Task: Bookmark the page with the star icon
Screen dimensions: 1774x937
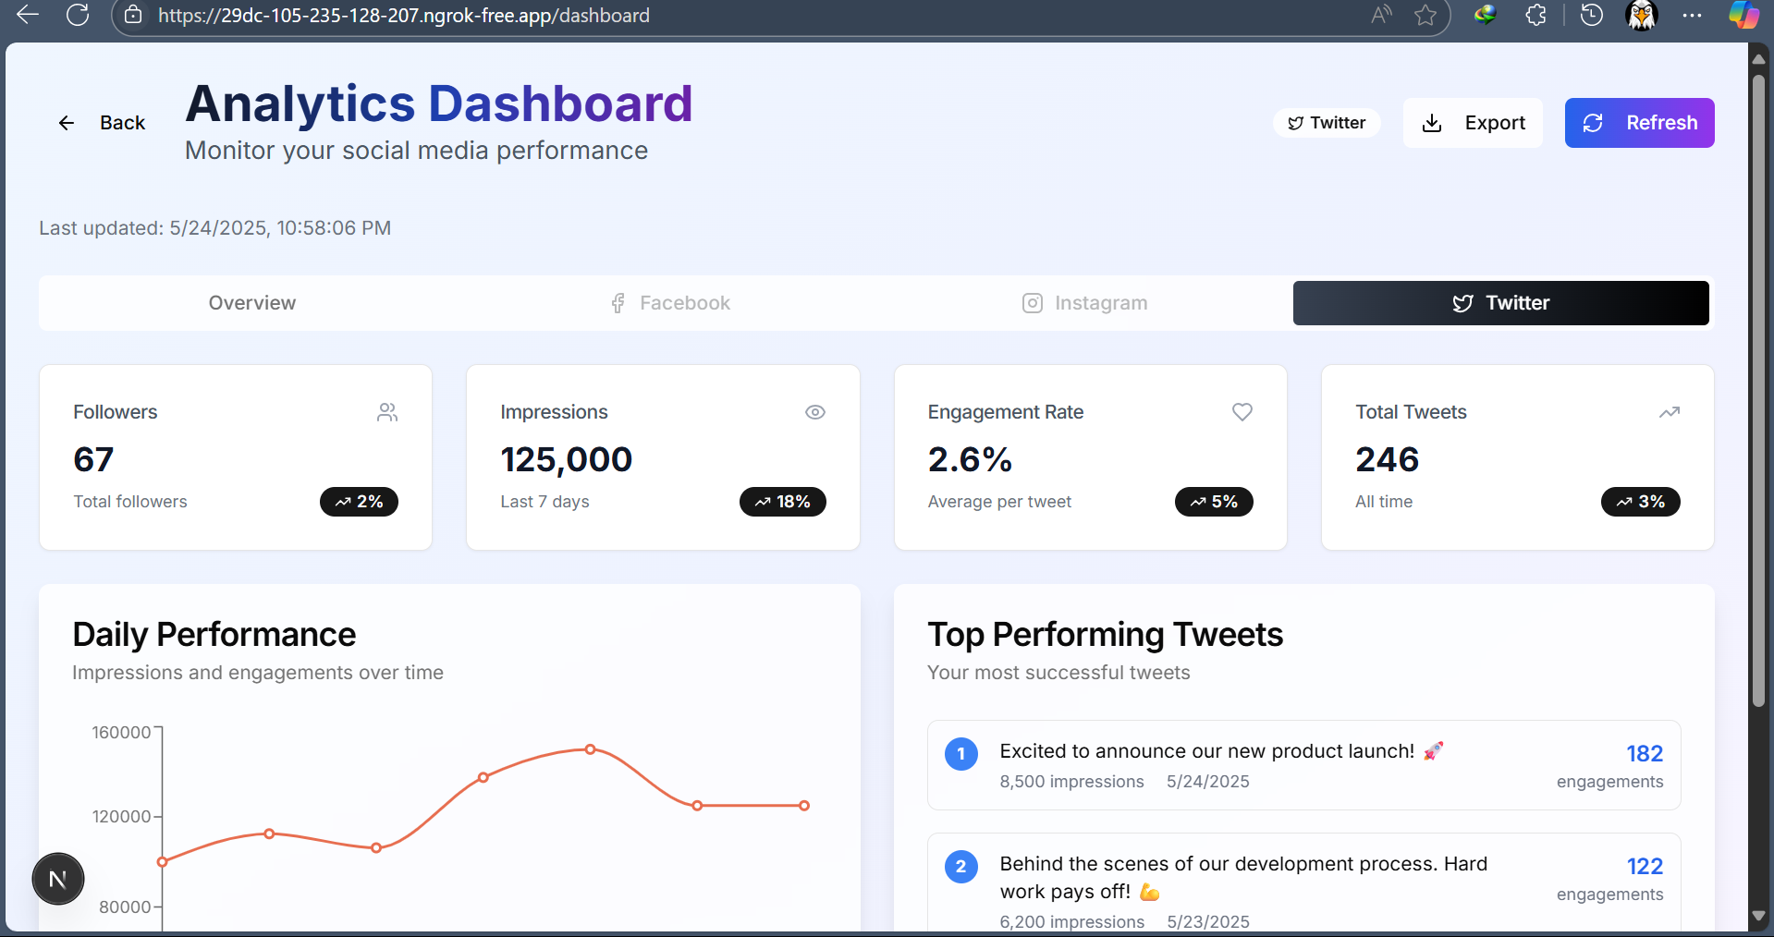Action: pyautogui.click(x=1425, y=16)
